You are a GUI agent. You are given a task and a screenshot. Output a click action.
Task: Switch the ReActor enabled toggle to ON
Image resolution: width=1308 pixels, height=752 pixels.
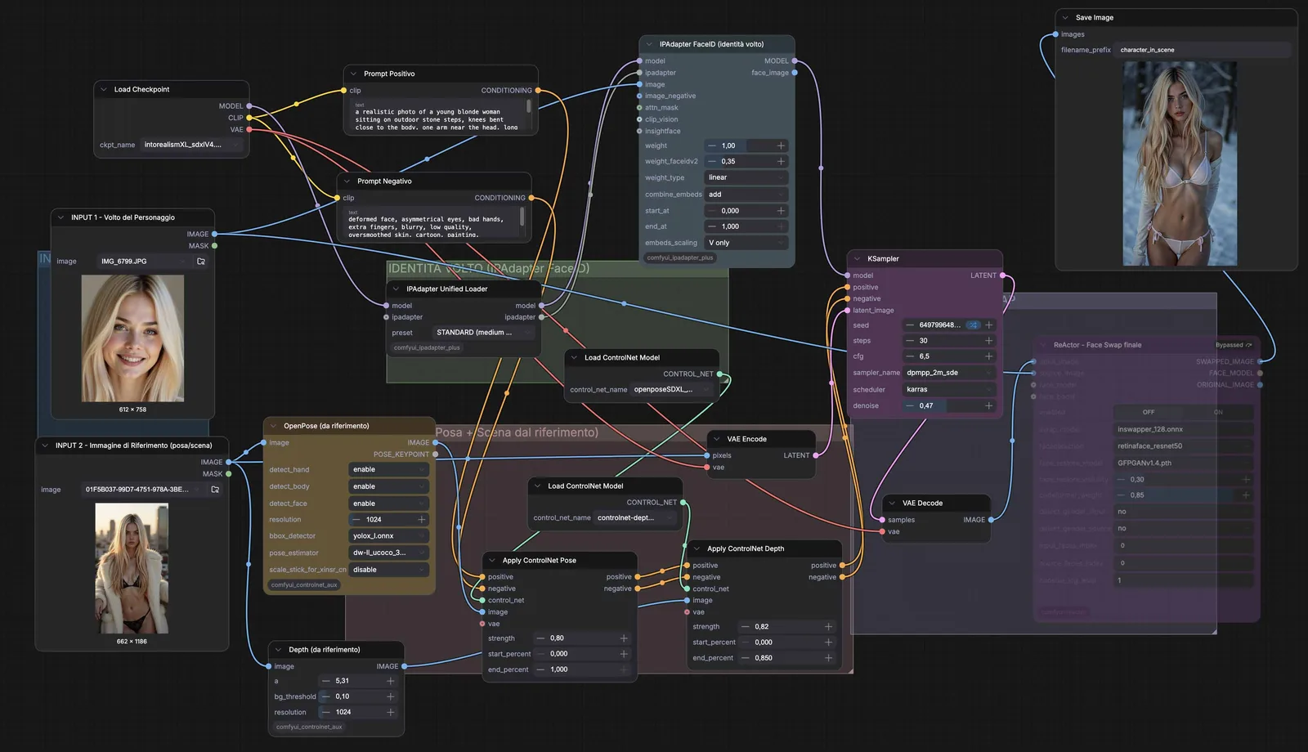1218,411
